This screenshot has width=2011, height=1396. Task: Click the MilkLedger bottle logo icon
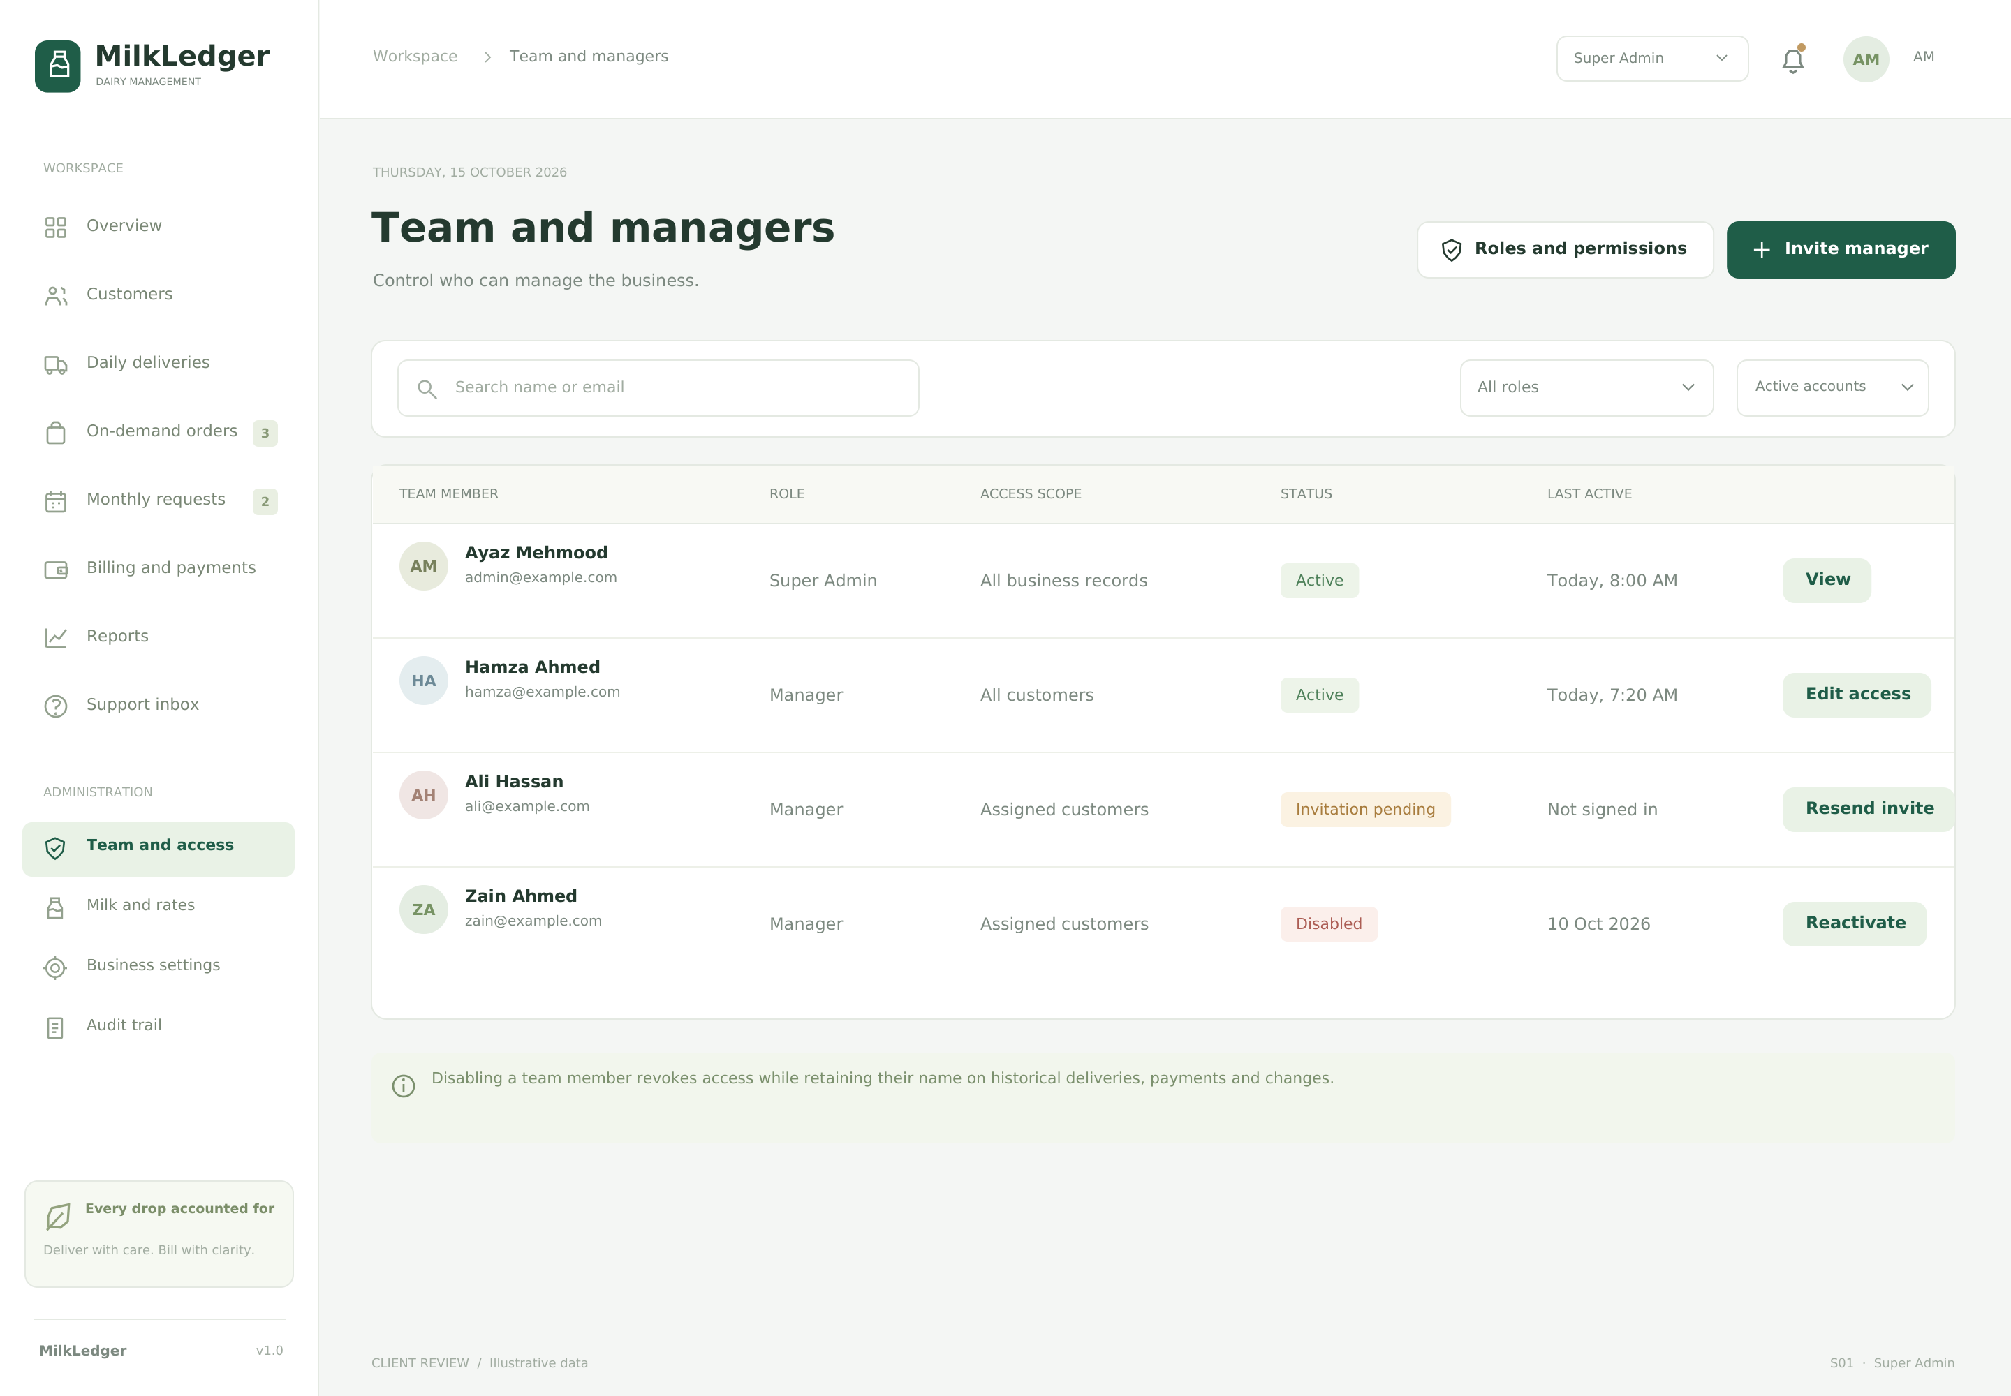pos(58,66)
